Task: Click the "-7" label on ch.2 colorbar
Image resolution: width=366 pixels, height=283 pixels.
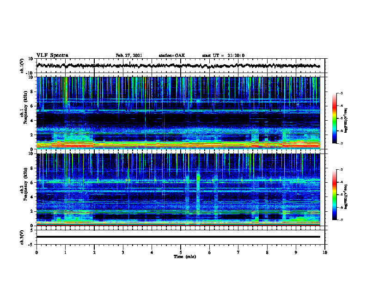Action: 341,220
